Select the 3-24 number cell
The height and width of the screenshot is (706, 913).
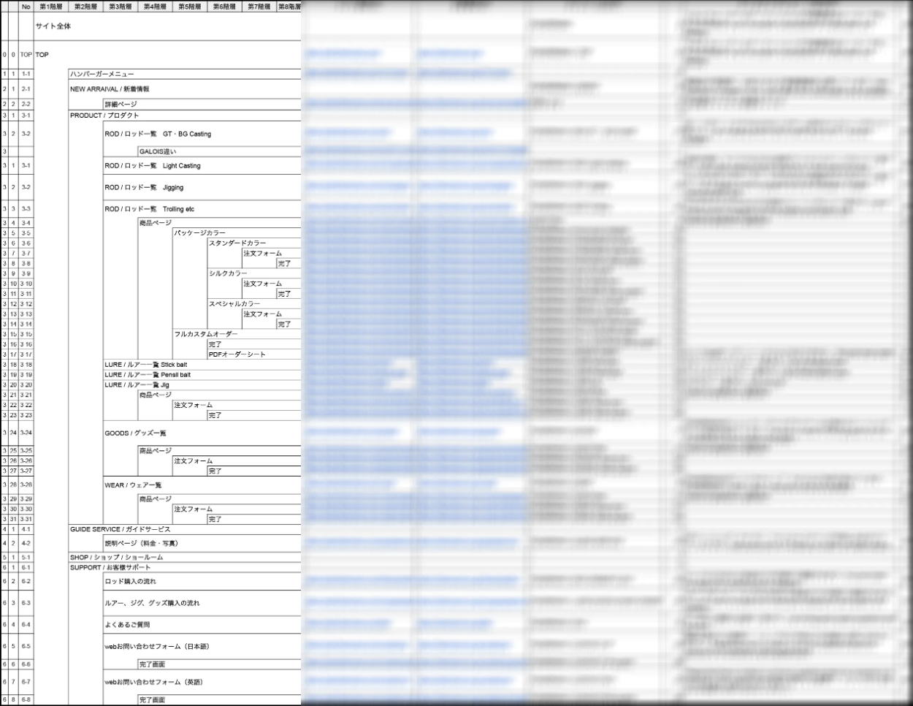[26, 433]
